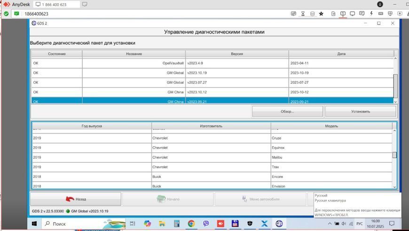The image size is (409, 231).
Task: Select the 2019 Chevrolet Equinox row
Action: tap(212, 148)
